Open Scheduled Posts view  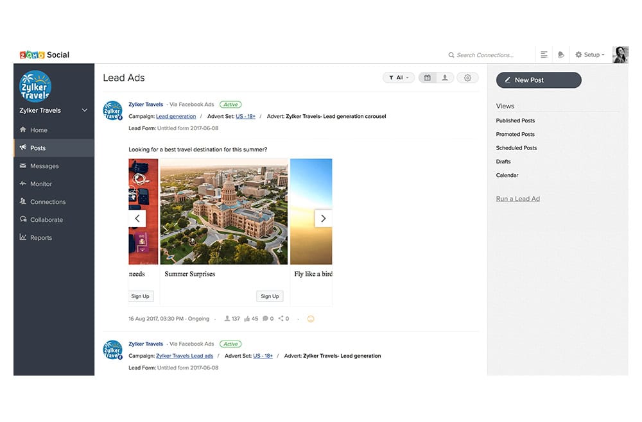pyautogui.click(x=516, y=148)
